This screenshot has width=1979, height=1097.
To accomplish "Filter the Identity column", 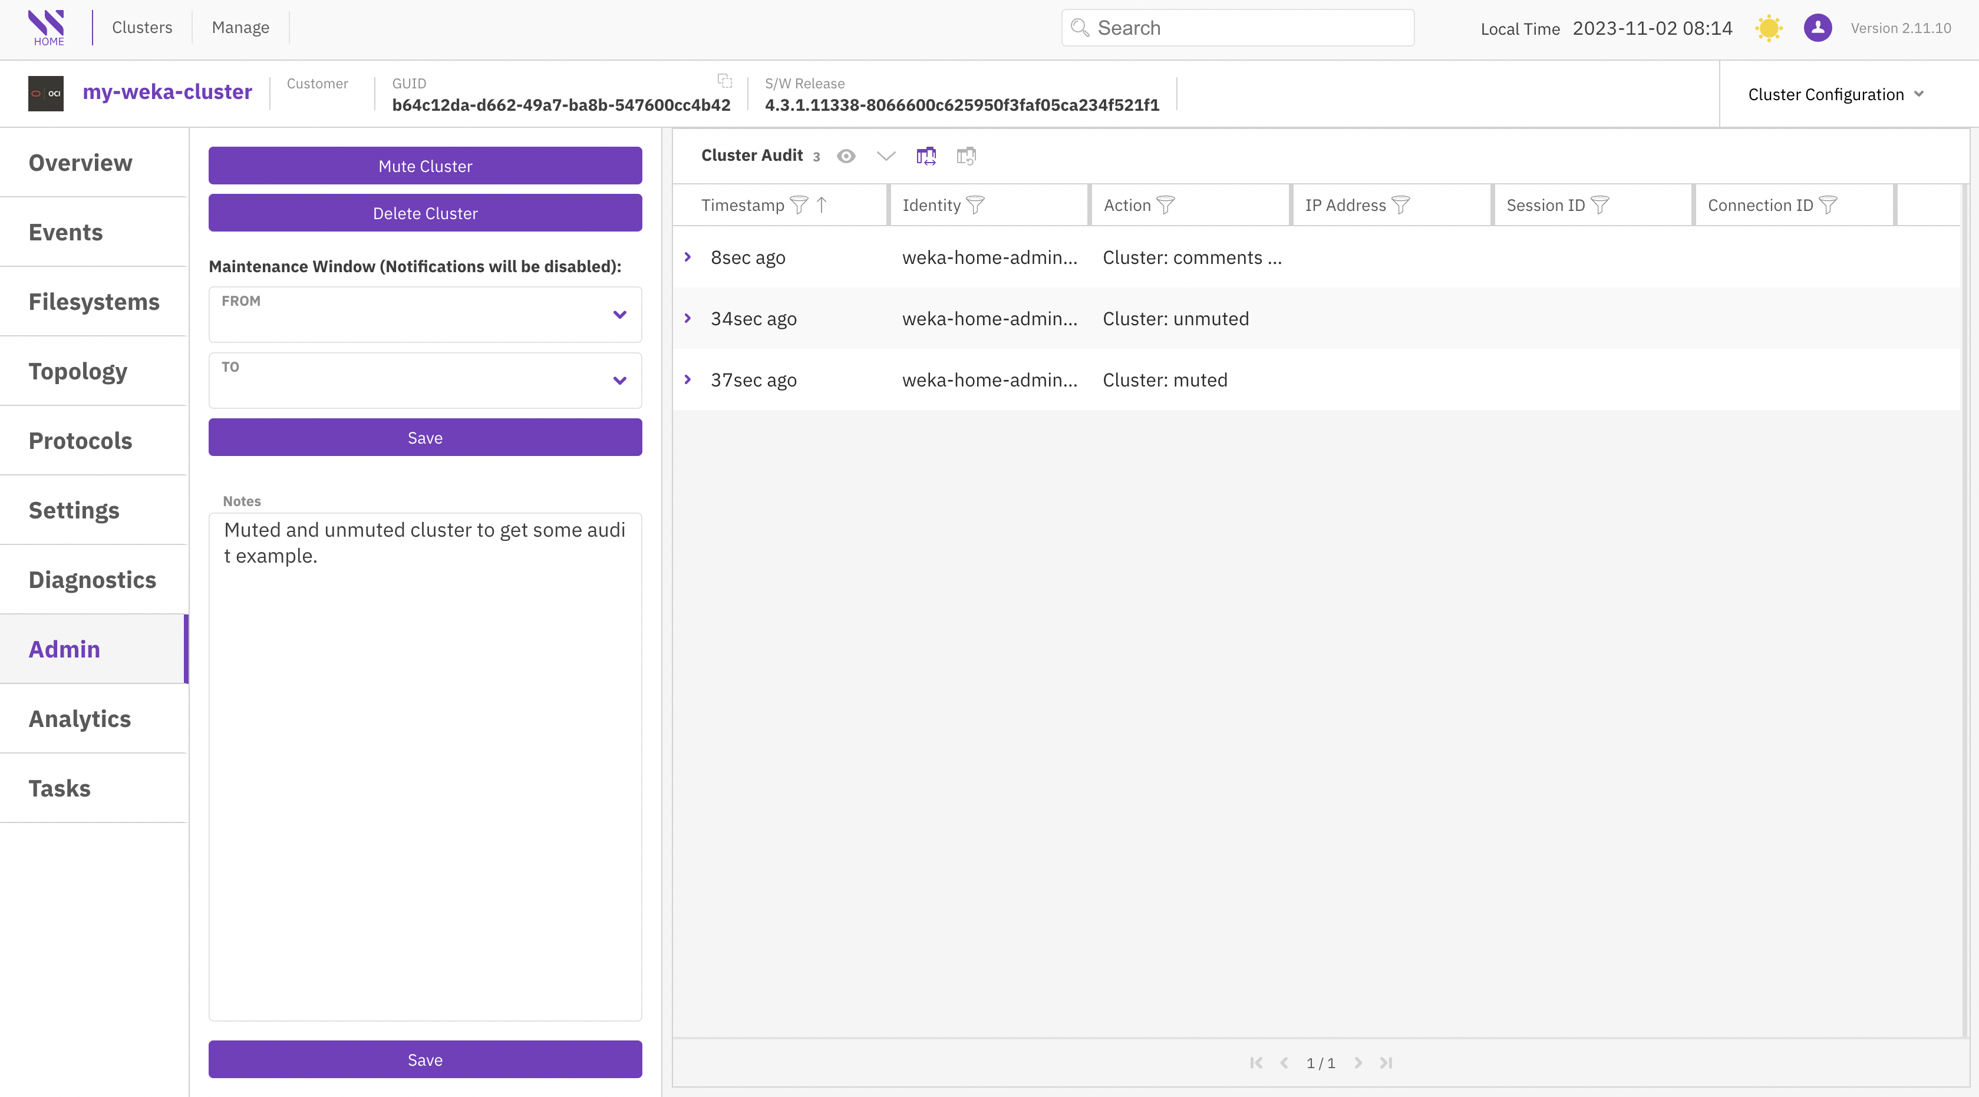I will (x=975, y=205).
